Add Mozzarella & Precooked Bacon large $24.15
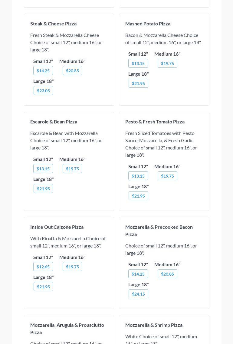The height and width of the screenshot is (344, 233). pos(138,294)
